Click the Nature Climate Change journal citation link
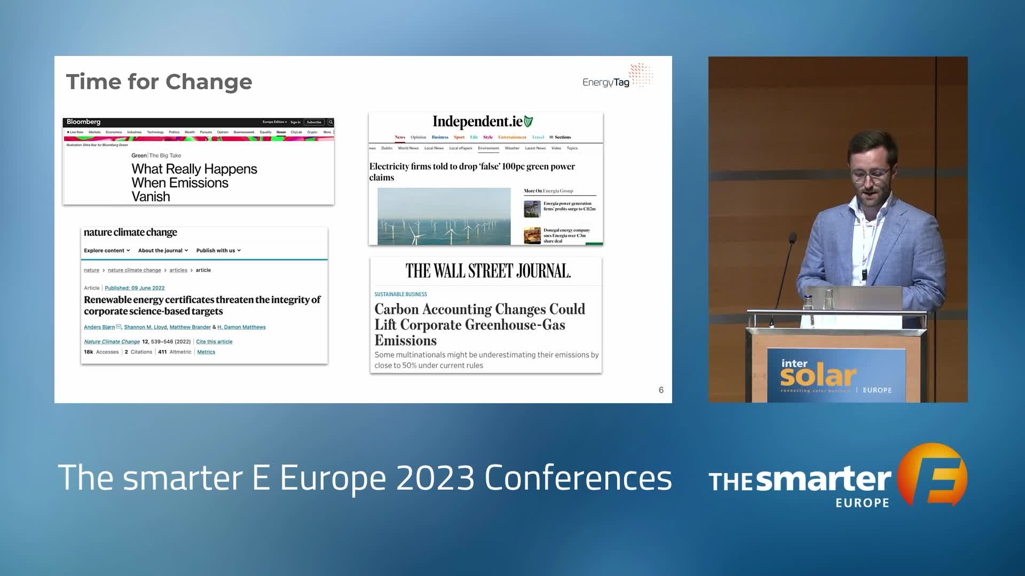1025x576 pixels. click(x=112, y=341)
